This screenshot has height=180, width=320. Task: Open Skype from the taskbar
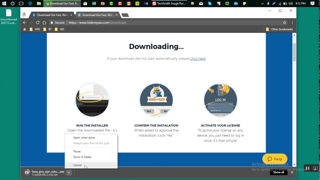210,3
